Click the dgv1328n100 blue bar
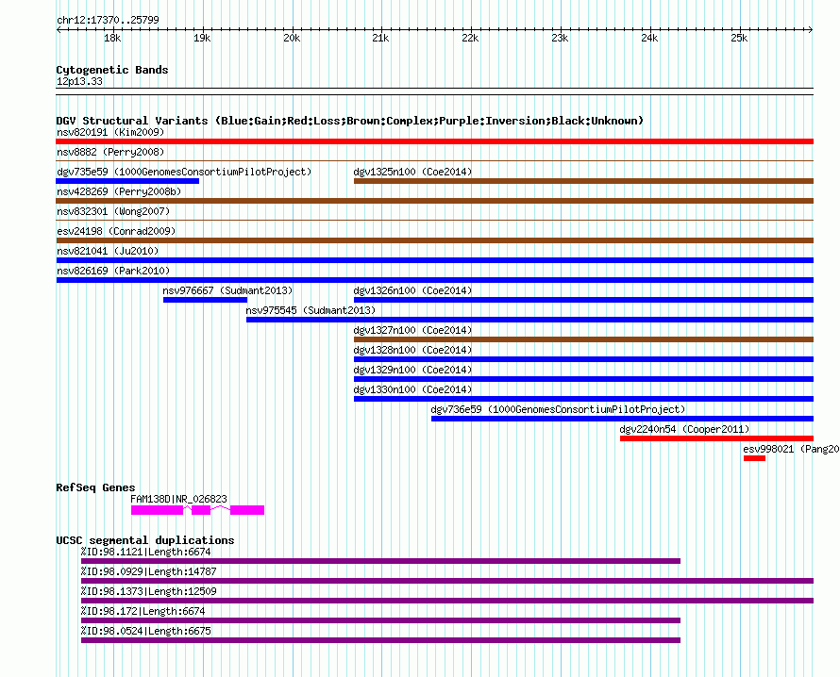Viewport: 840px width, 677px height. click(583, 359)
